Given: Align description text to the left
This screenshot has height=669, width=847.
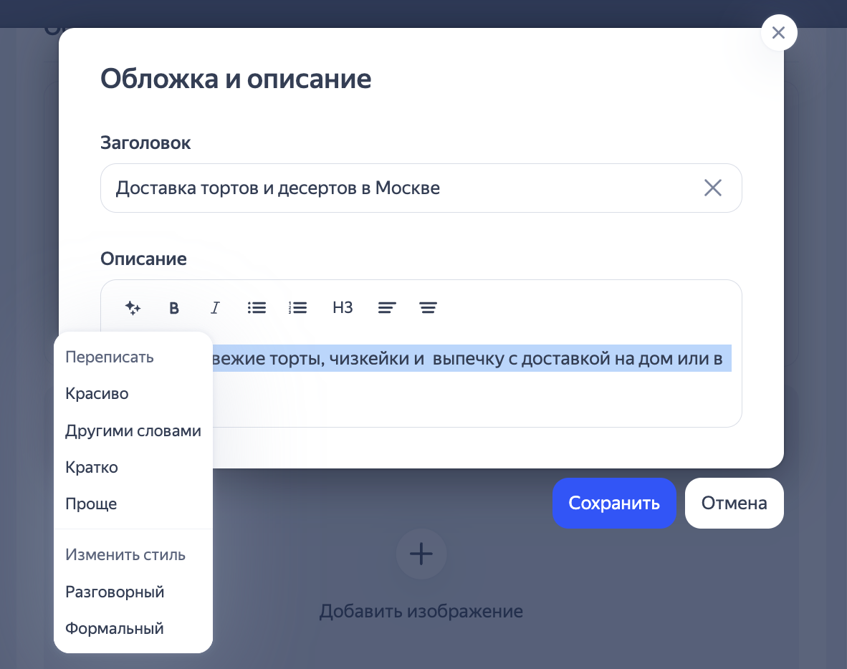Looking at the screenshot, I should pos(387,308).
